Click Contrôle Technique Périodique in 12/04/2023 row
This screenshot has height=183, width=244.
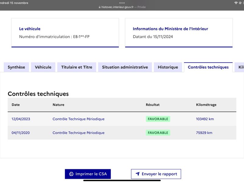click(79, 119)
